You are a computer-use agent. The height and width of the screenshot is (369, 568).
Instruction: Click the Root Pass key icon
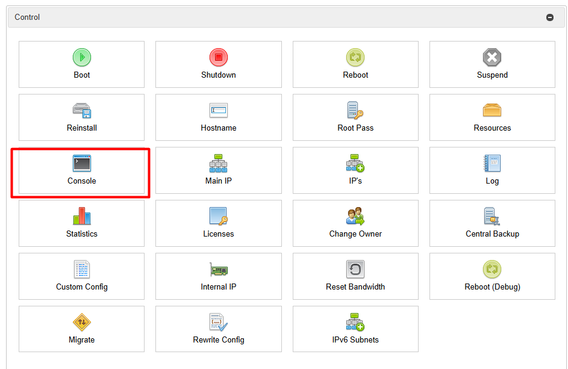(355, 110)
